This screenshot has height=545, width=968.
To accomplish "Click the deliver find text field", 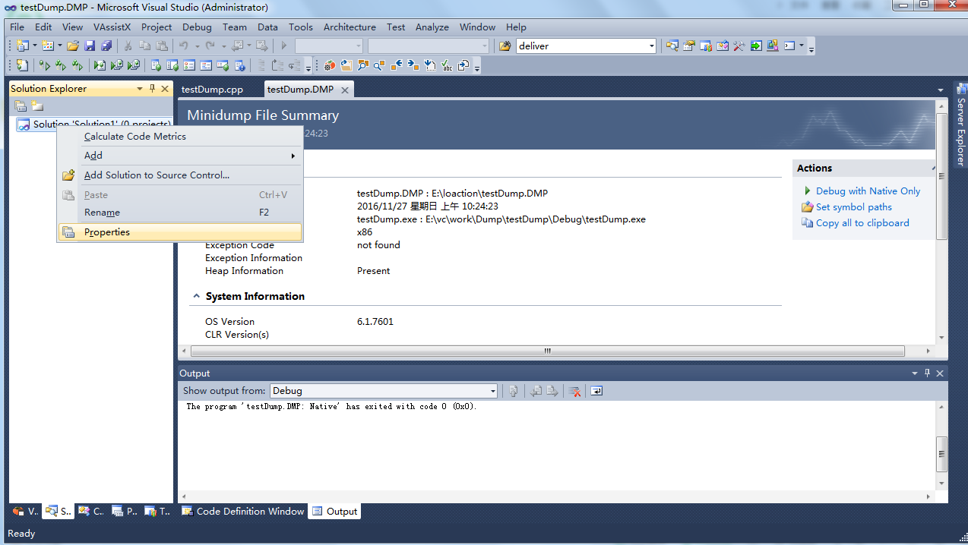I will tap(581, 46).
